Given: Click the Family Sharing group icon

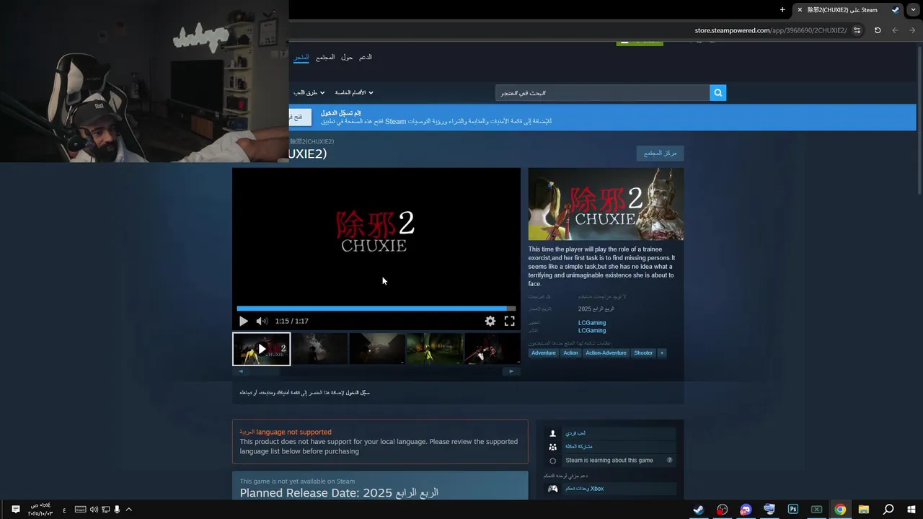Looking at the screenshot, I should pyautogui.click(x=553, y=447).
